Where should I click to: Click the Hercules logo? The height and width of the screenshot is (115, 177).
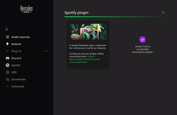click(x=27, y=9)
